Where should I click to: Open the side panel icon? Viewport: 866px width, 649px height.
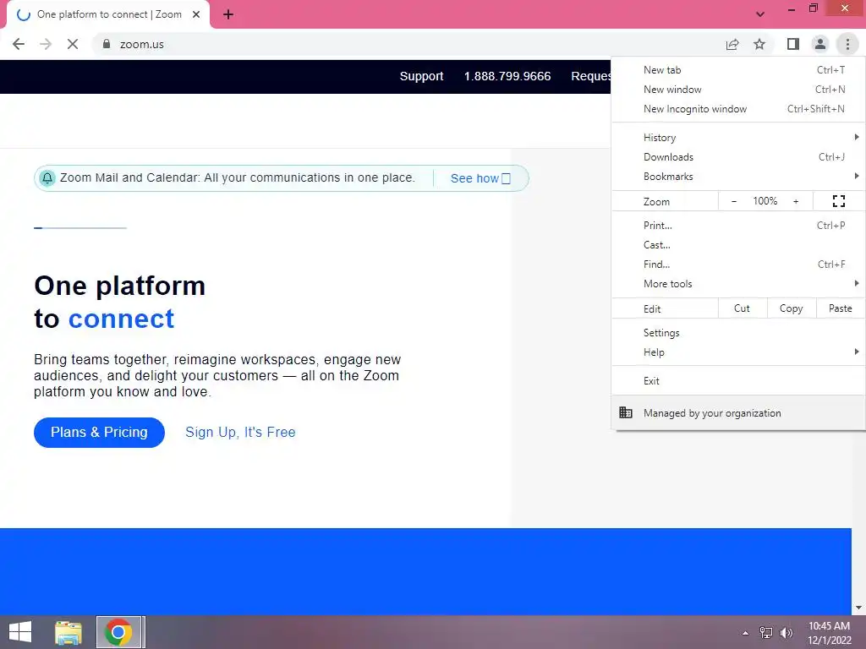tap(793, 44)
